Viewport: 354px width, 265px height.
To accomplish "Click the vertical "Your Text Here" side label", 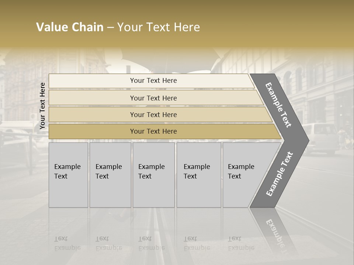I will coord(42,106).
